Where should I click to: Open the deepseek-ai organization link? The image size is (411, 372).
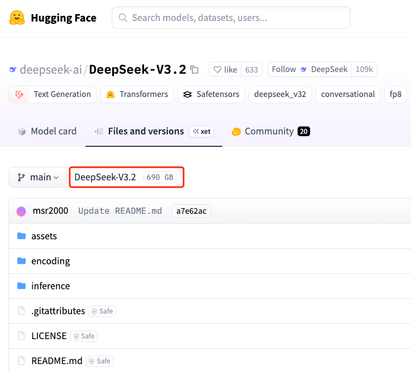pos(51,70)
